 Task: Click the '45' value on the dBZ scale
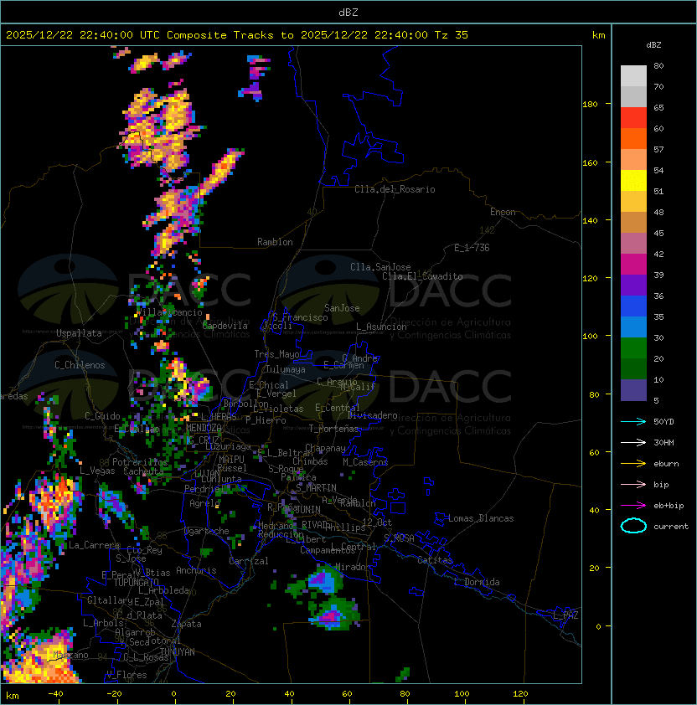point(658,233)
